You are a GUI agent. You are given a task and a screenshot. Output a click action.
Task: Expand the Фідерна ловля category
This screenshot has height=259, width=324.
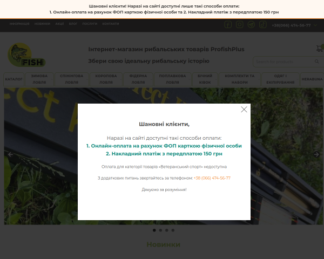click(138, 79)
